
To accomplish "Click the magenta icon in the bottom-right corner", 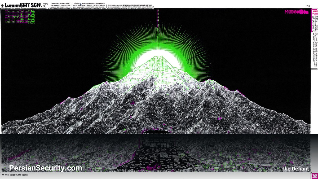I will [315, 175].
